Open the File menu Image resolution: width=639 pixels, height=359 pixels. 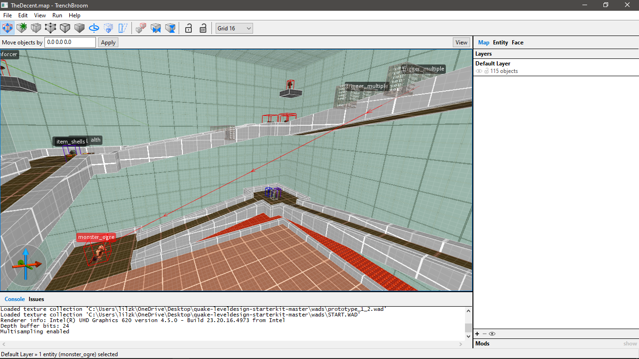[7, 15]
